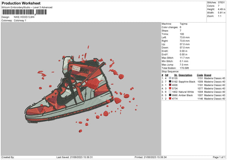Screen dimensions: 227x160
Task: Click the Stitches value '37631'
Action: (x=221, y=3)
